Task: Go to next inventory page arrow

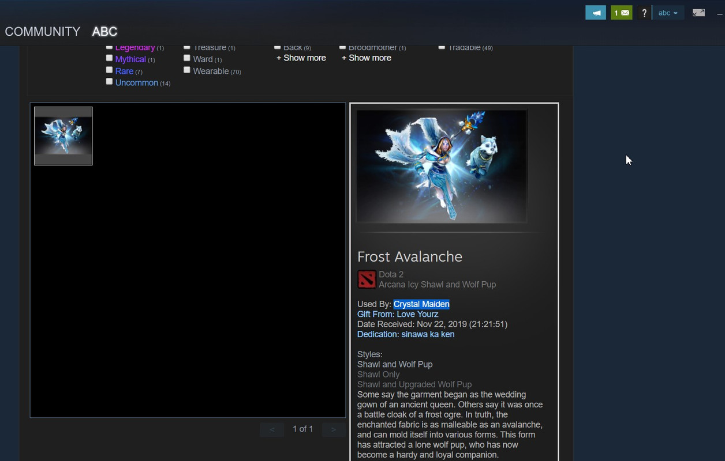Action: pos(334,429)
